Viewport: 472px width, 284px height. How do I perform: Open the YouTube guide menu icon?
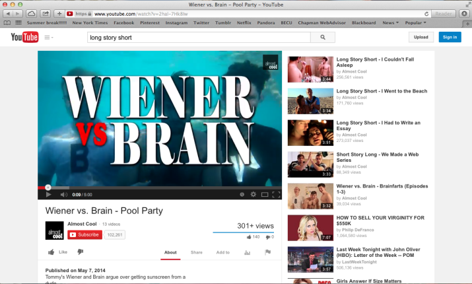tap(49, 38)
